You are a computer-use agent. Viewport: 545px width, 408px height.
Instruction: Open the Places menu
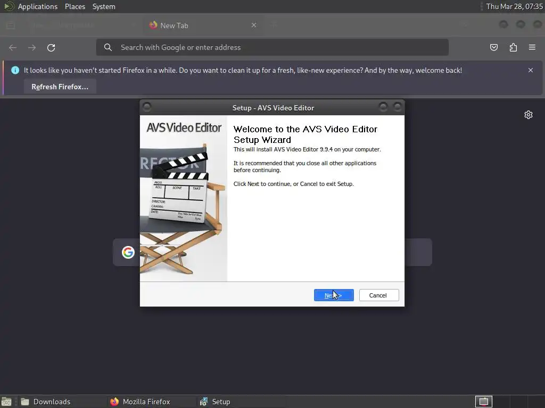pos(75,6)
